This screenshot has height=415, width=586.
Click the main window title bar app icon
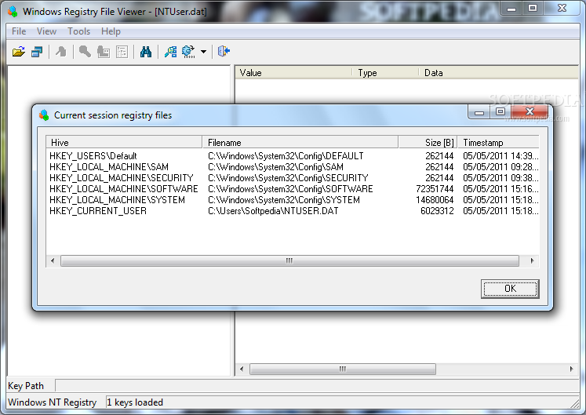pyautogui.click(x=13, y=12)
